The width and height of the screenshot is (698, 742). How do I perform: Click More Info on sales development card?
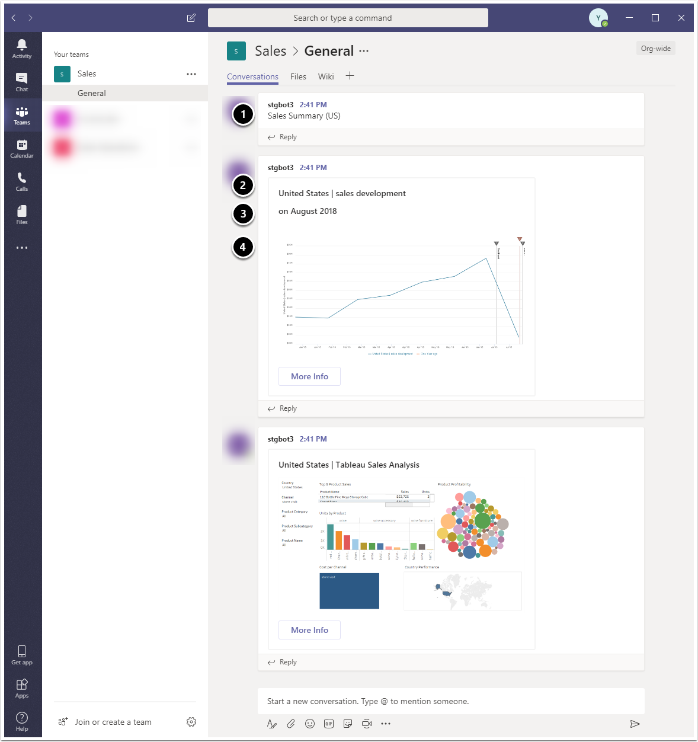[309, 376]
